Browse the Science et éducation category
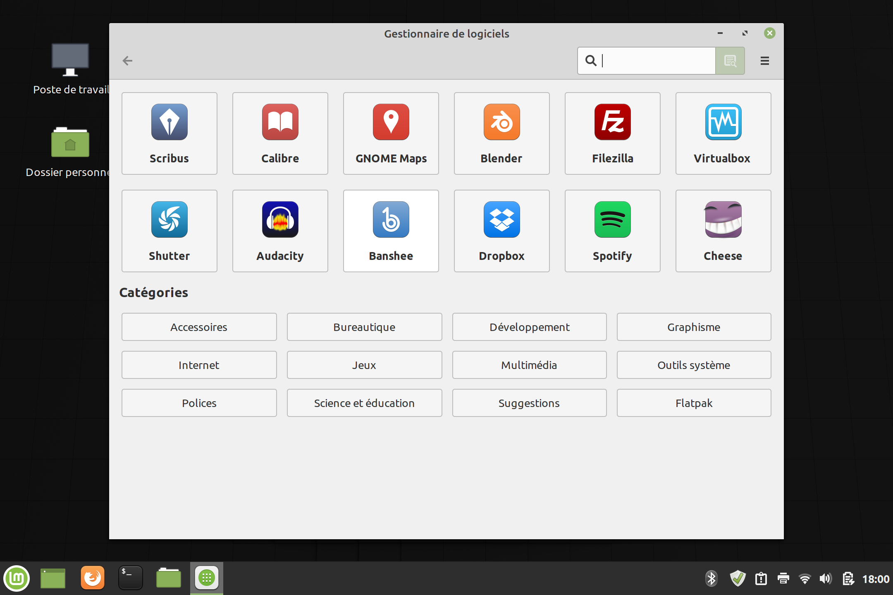The height and width of the screenshot is (595, 893). click(364, 403)
